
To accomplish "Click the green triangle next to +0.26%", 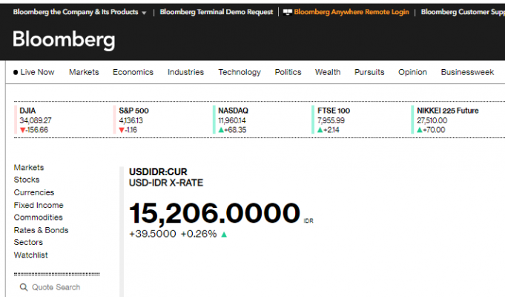I will [x=224, y=234].
